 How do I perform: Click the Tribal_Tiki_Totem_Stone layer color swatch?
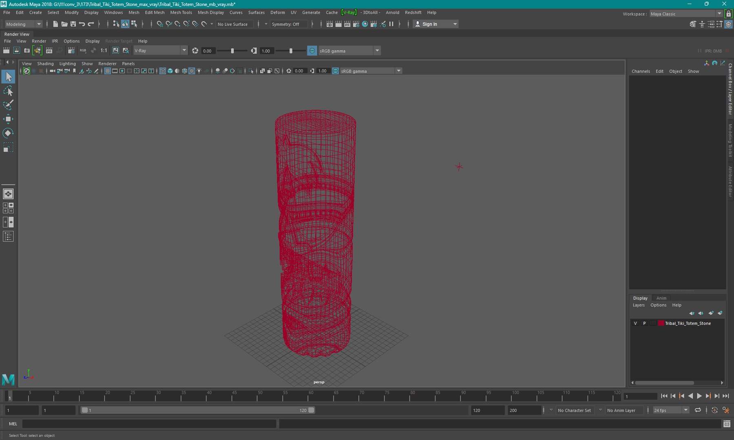(x=661, y=323)
